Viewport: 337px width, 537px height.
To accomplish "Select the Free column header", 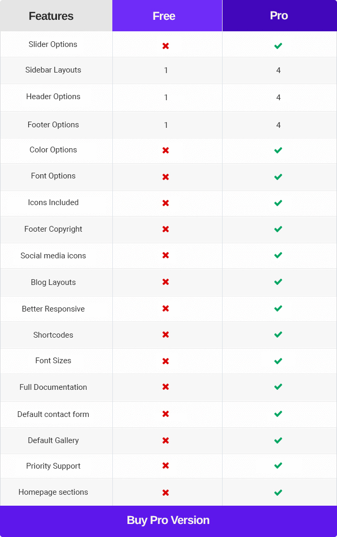I will [x=167, y=16].
